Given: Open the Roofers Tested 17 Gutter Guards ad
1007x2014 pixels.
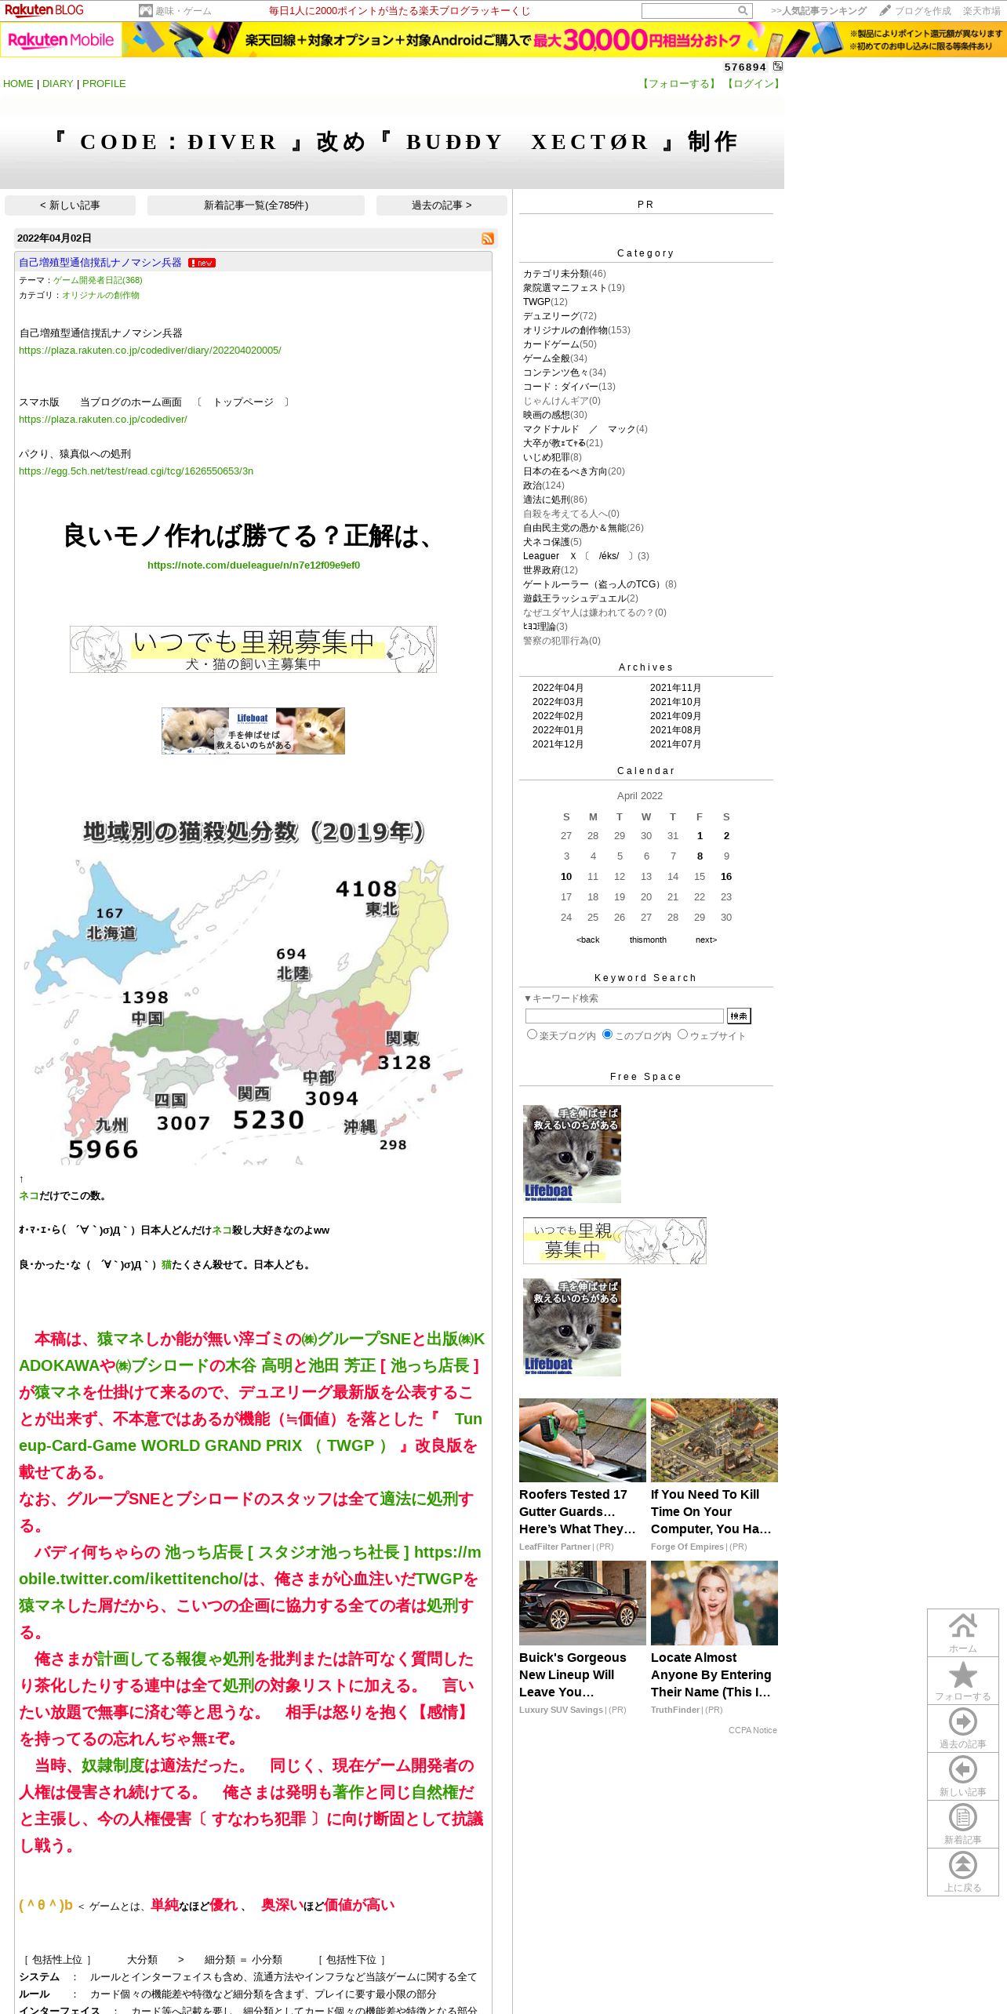Looking at the screenshot, I should [x=582, y=1474].
